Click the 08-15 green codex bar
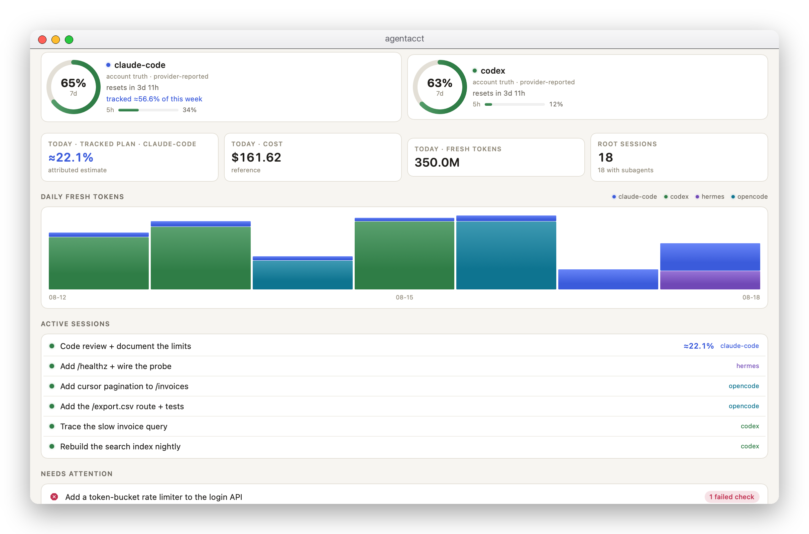Screen dimensions: 809x534 404,255
